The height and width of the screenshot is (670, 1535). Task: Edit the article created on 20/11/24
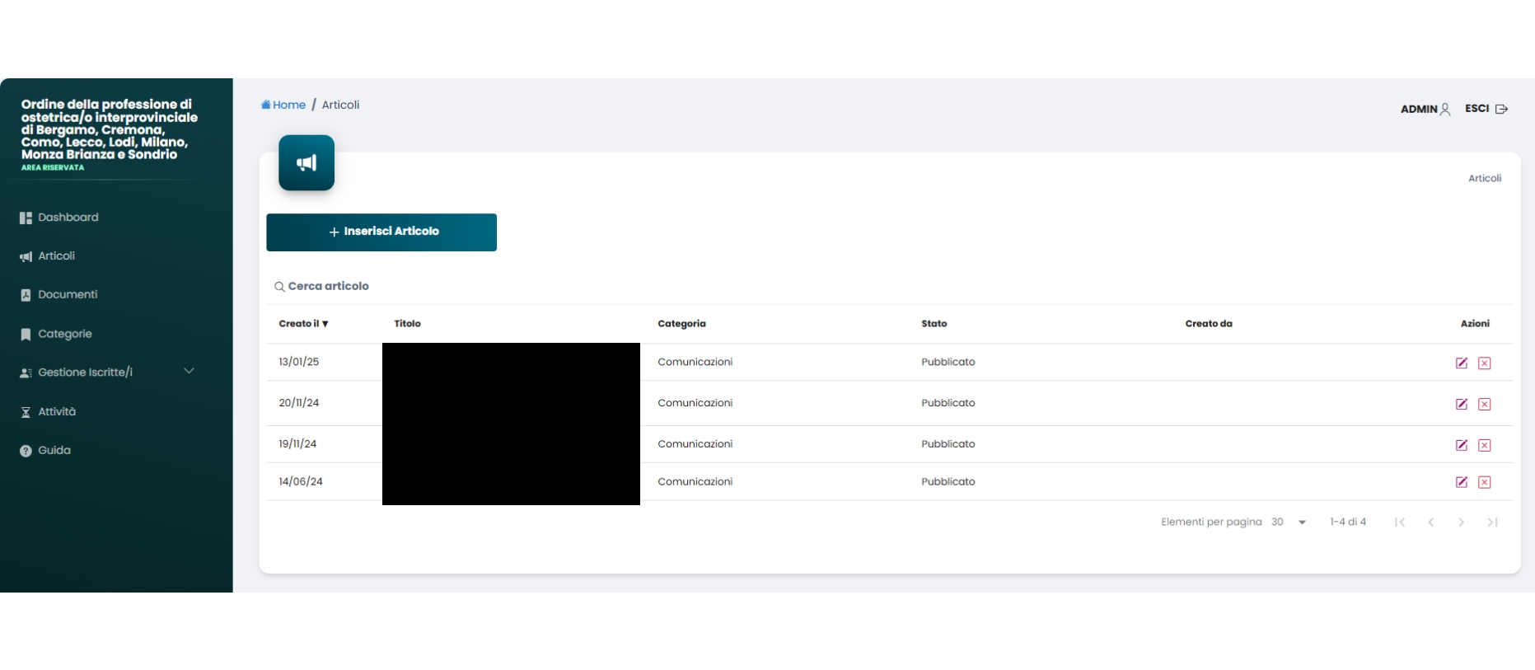coord(1461,404)
